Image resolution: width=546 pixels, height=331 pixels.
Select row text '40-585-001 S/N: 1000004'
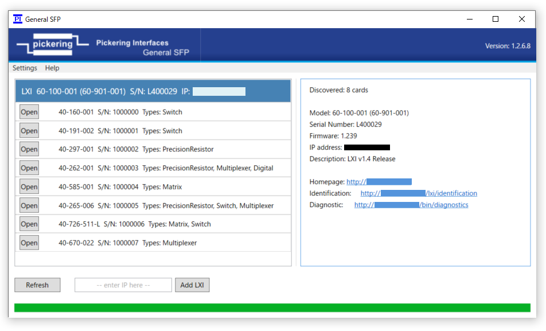tap(99, 187)
